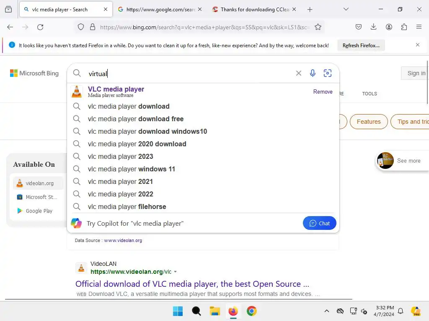
Task: Select suggestion vlc media player 2023
Action: (x=203, y=156)
